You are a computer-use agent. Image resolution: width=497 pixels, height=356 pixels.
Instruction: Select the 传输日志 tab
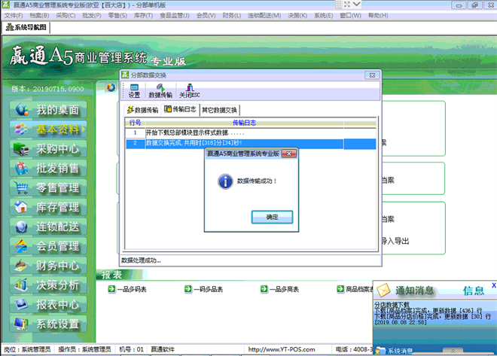pos(181,109)
